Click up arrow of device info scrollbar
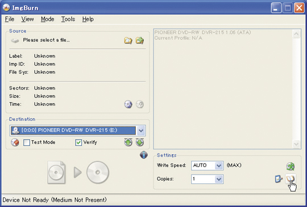The width and height of the screenshot is (307, 207). click(x=296, y=34)
